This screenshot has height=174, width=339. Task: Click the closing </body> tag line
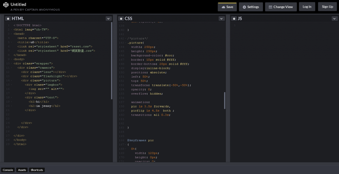(20, 140)
